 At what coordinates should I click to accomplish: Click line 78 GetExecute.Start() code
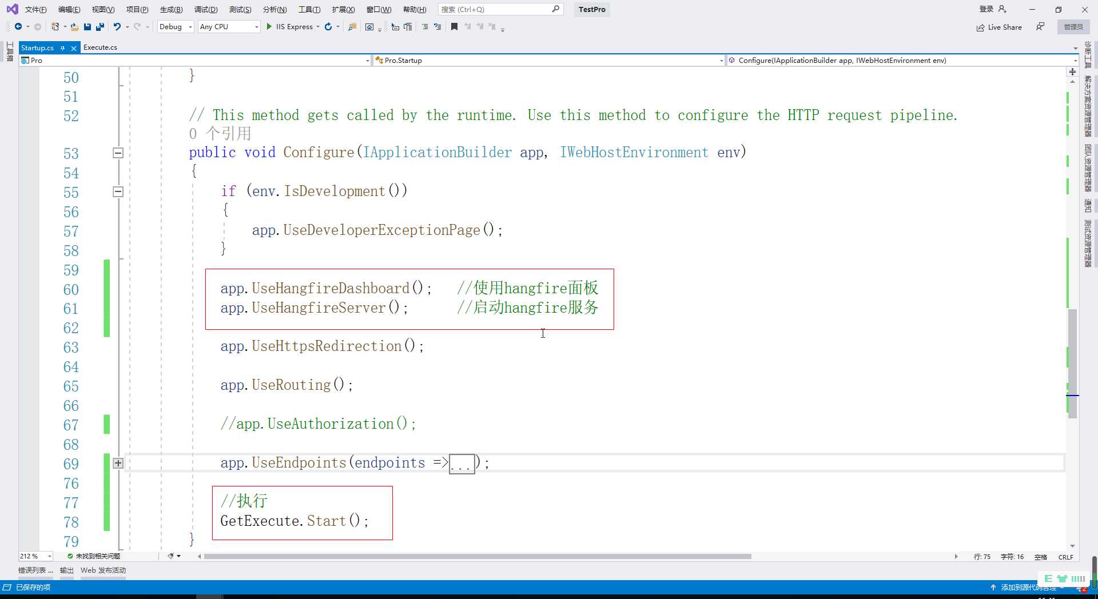click(295, 521)
